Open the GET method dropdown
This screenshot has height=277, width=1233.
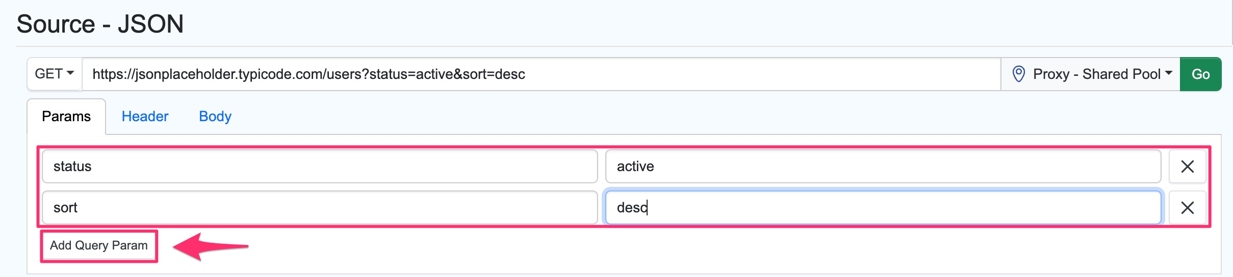tap(54, 74)
